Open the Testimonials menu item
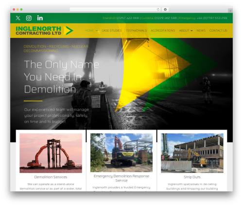Viewport: 243px width, 206px height. (136, 31)
